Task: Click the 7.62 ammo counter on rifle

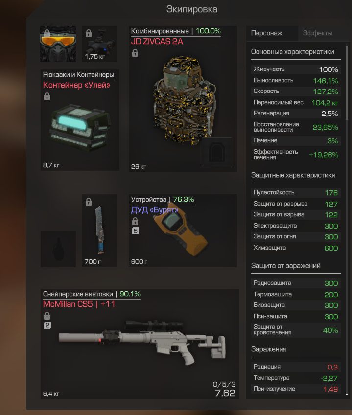Action: [225, 393]
